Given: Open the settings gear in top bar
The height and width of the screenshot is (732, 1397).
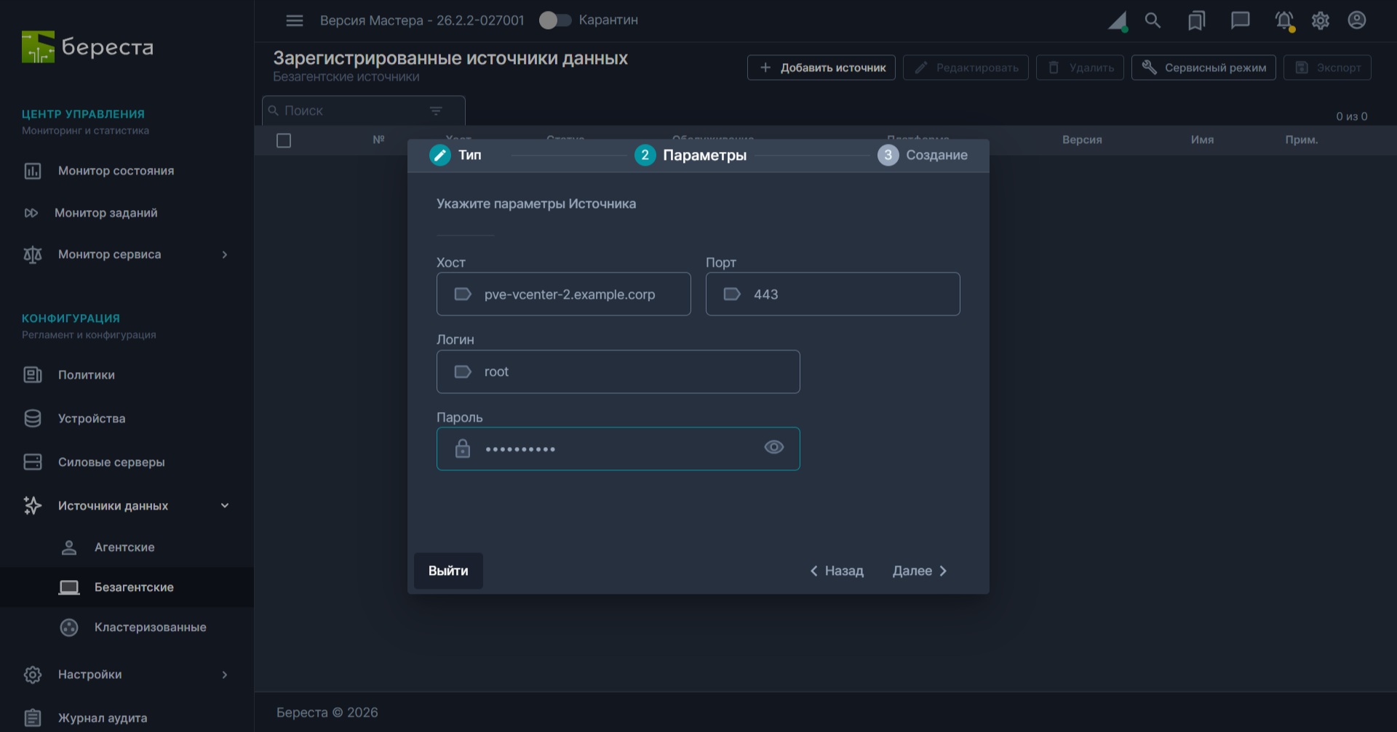Looking at the screenshot, I should pyautogui.click(x=1321, y=20).
